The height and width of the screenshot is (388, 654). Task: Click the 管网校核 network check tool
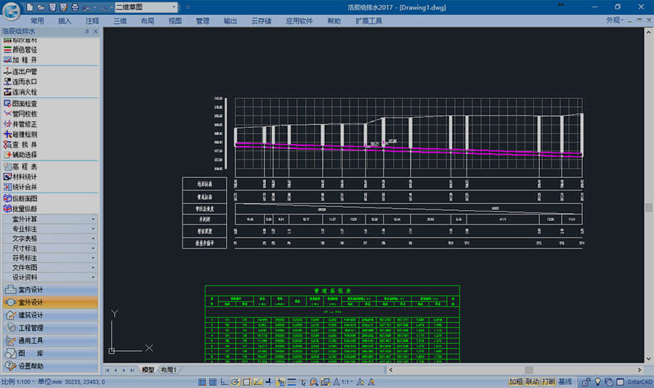pos(25,114)
